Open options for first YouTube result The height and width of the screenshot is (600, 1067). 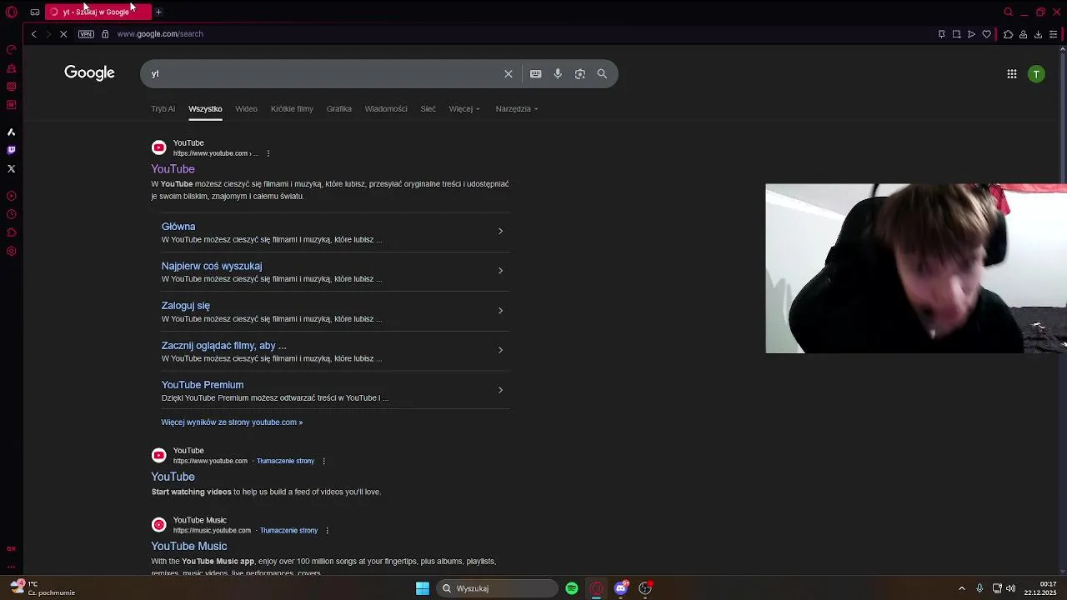click(x=268, y=153)
